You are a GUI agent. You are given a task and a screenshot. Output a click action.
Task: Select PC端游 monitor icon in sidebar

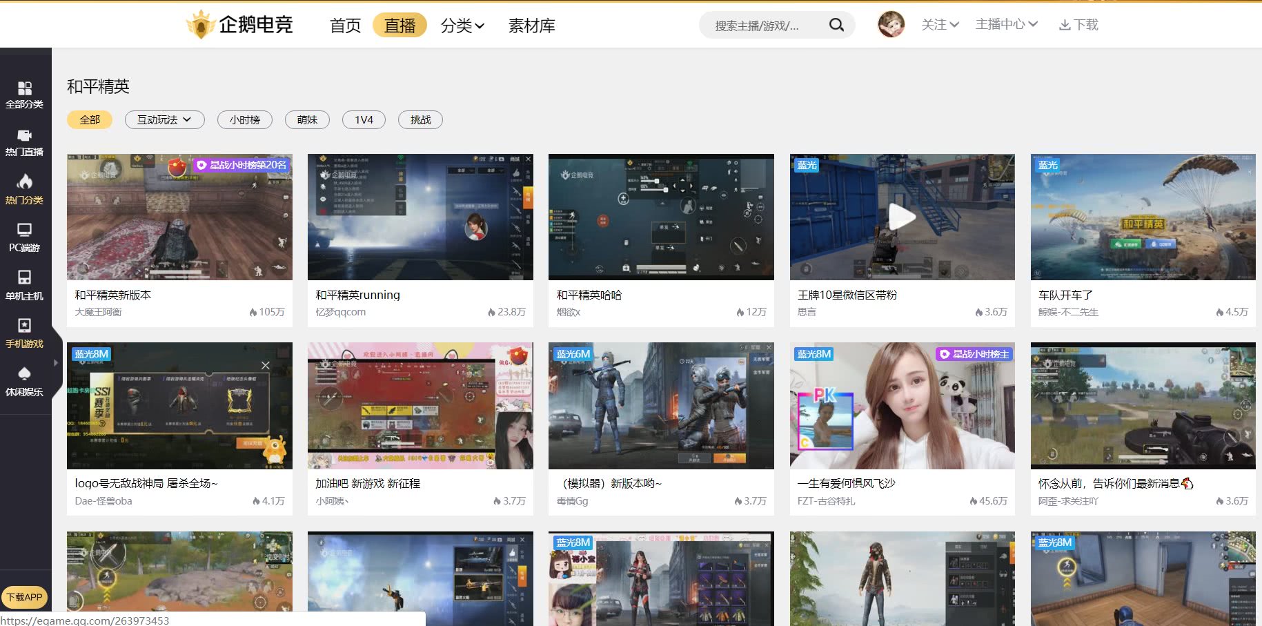[24, 231]
